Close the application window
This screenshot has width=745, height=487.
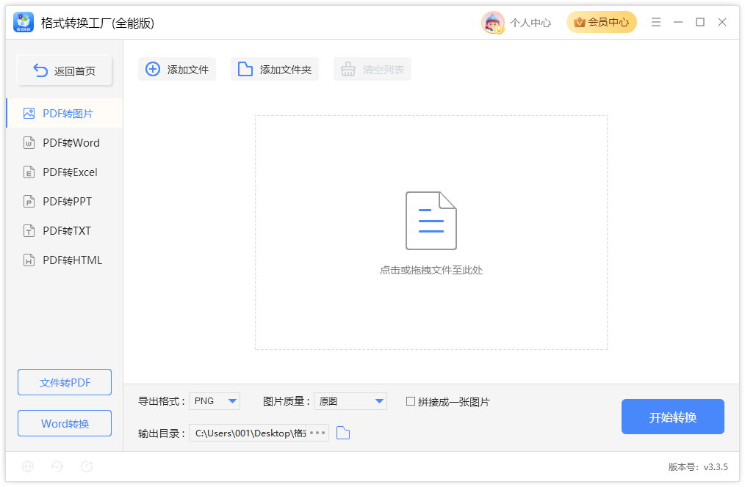tap(722, 22)
